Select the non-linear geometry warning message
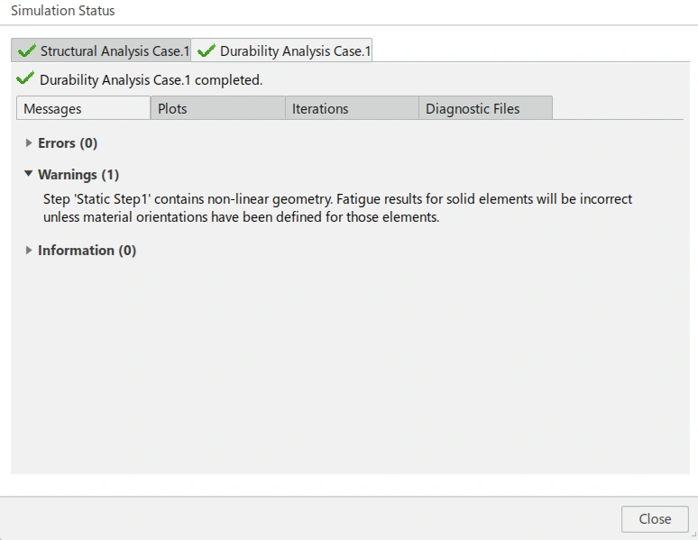Image resolution: width=698 pixels, height=540 pixels. click(337, 208)
